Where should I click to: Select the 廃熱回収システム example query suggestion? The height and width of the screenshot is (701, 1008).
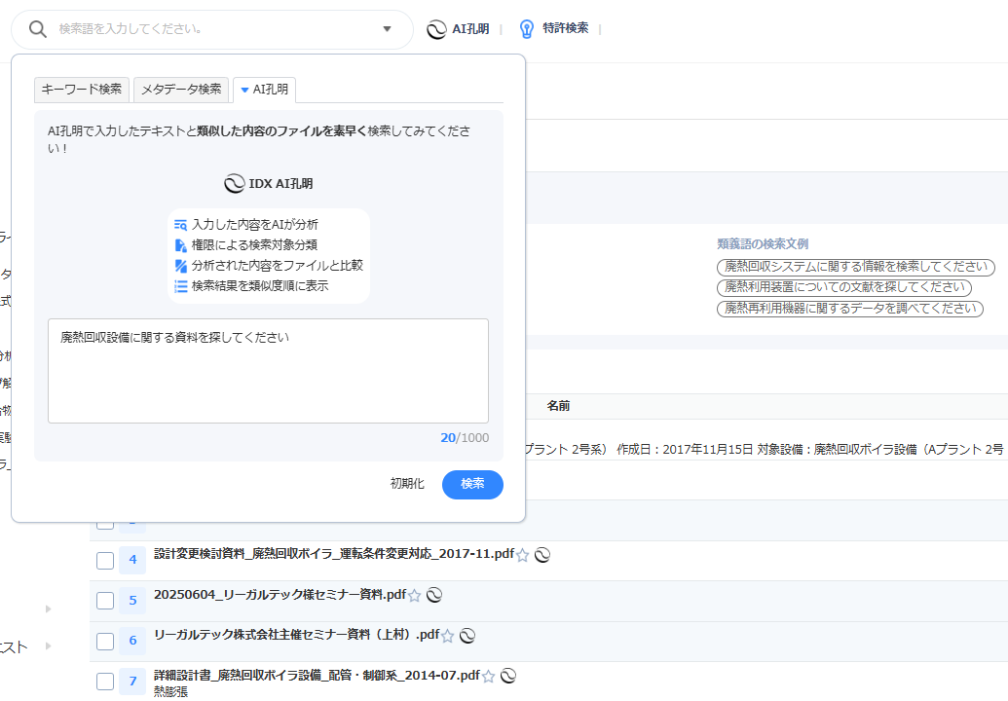[856, 268]
